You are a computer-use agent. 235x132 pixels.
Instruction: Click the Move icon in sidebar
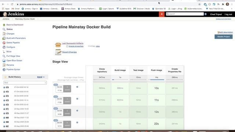point(4,52)
